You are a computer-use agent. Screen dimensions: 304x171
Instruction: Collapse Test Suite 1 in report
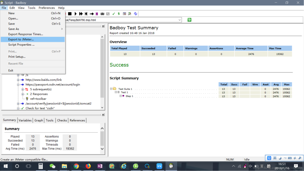pos(111,89)
